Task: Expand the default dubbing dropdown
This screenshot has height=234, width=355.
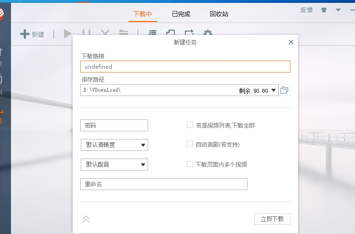Action: [x=114, y=165]
